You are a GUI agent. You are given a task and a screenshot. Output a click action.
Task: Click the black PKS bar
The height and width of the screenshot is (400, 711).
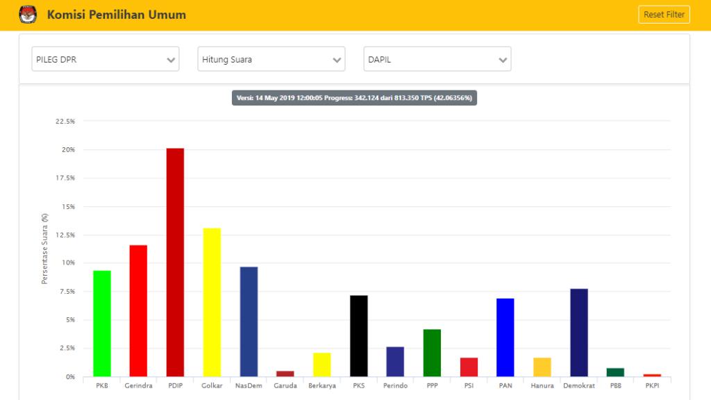(x=358, y=336)
